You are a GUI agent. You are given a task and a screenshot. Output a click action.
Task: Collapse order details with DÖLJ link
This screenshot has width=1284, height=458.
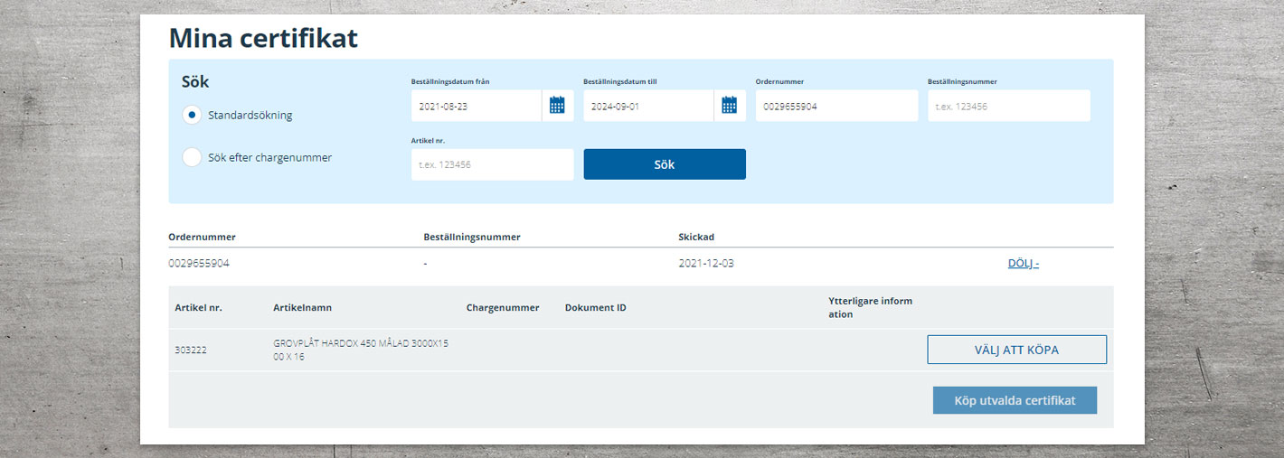tap(1023, 264)
